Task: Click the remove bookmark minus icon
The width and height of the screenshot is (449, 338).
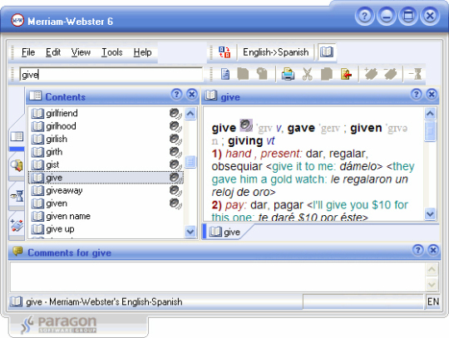Action: pyautogui.click(x=390, y=74)
